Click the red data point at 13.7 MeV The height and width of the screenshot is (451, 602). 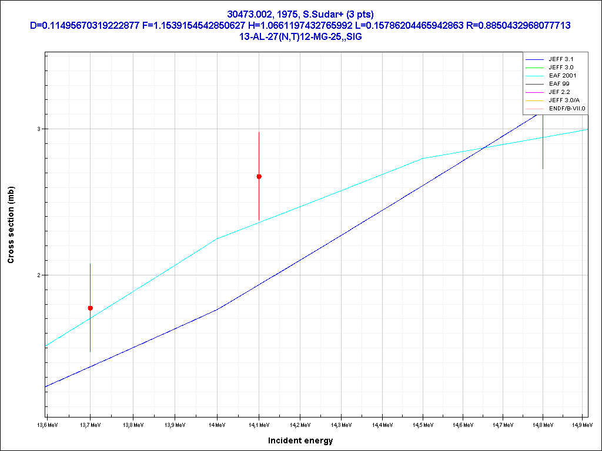pos(90,308)
